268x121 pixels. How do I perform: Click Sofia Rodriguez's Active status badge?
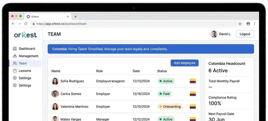pos(166,81)
